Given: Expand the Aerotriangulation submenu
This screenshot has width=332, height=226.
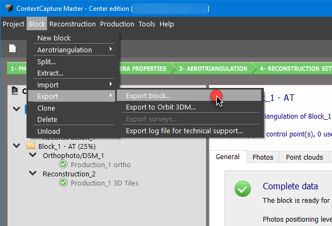Looking at the screenshot, I should (x=74, y=50).
